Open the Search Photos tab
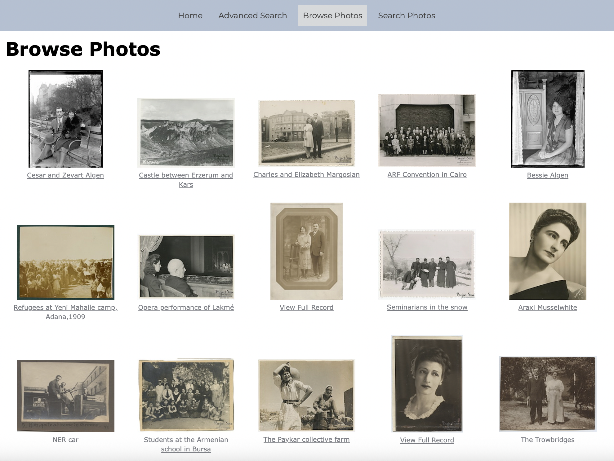This screenshot has width=614, height=461. pos(406,15)
